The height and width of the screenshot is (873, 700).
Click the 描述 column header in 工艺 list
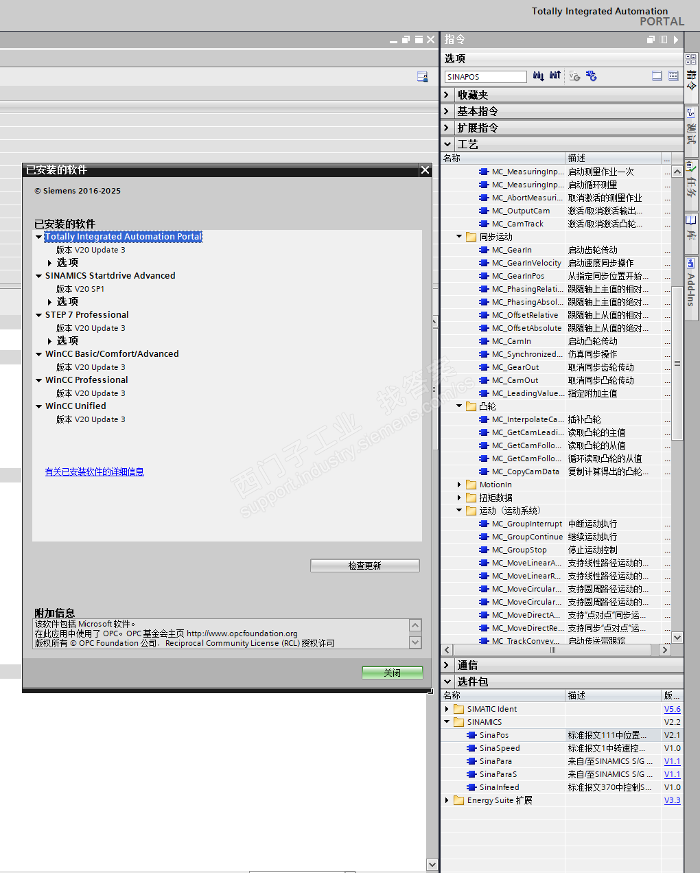[x=614, y=158]
